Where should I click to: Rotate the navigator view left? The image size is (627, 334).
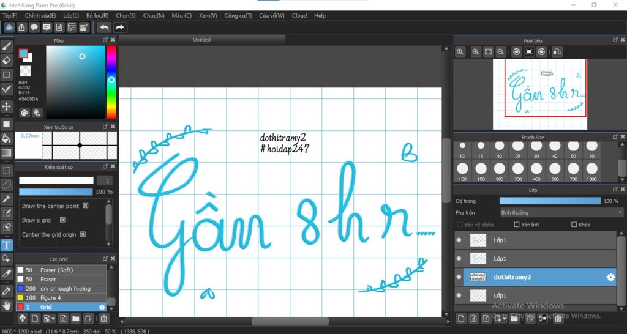click(x=517, y=52)
